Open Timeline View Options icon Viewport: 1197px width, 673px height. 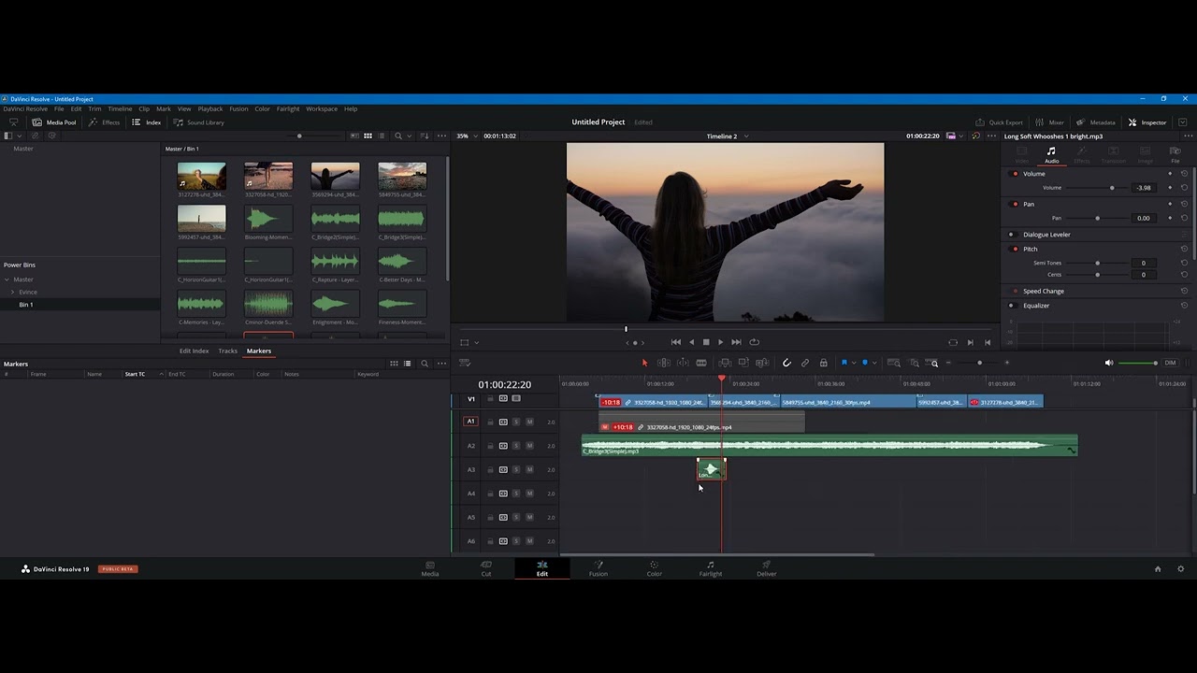[x=465, y=363]
